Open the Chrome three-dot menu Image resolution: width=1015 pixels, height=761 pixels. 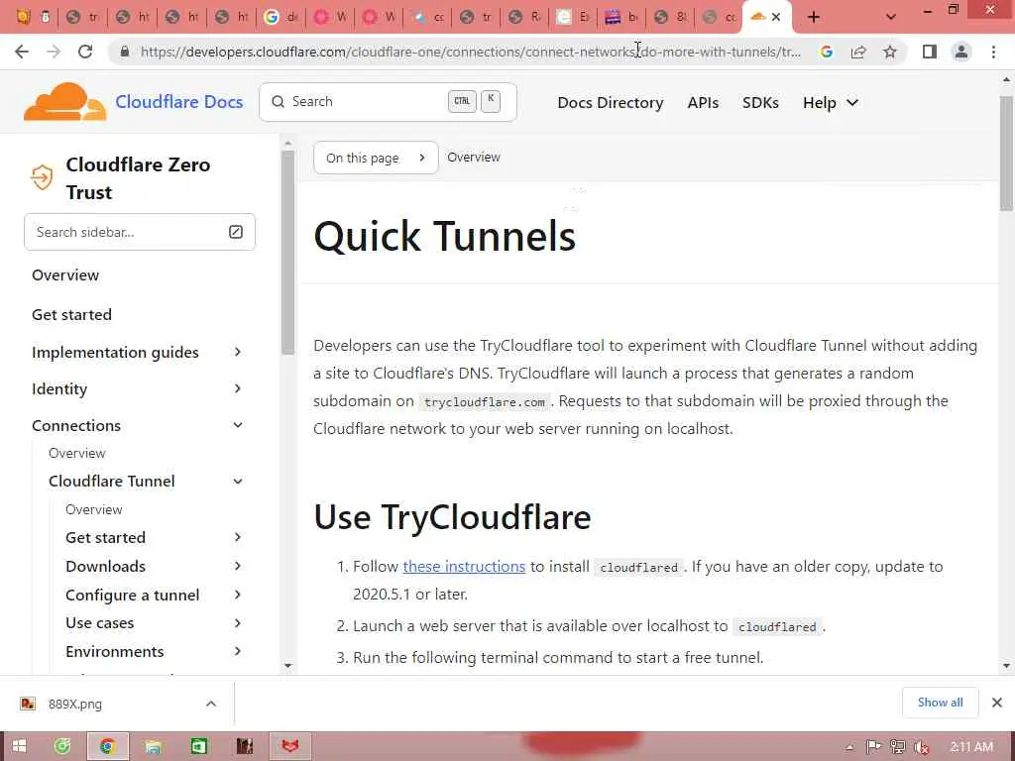(x=993, y=52)
